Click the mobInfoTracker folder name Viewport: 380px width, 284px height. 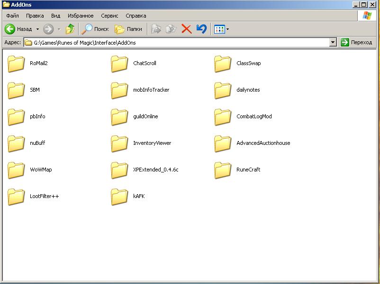pos(151,90)
